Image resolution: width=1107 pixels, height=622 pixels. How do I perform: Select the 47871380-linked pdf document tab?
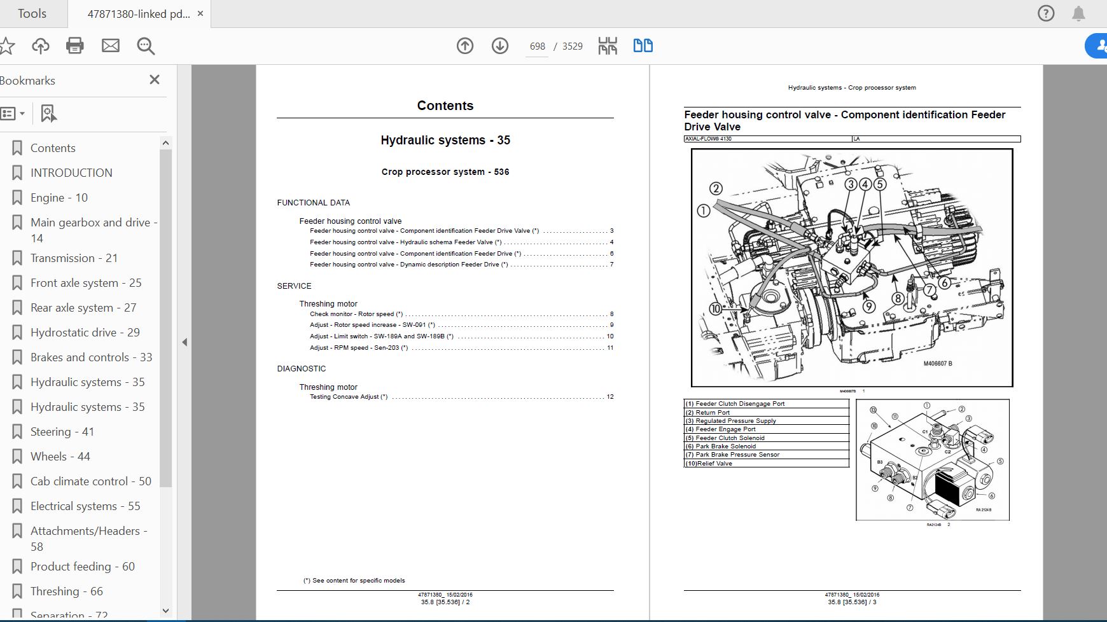tap(137, 13)
